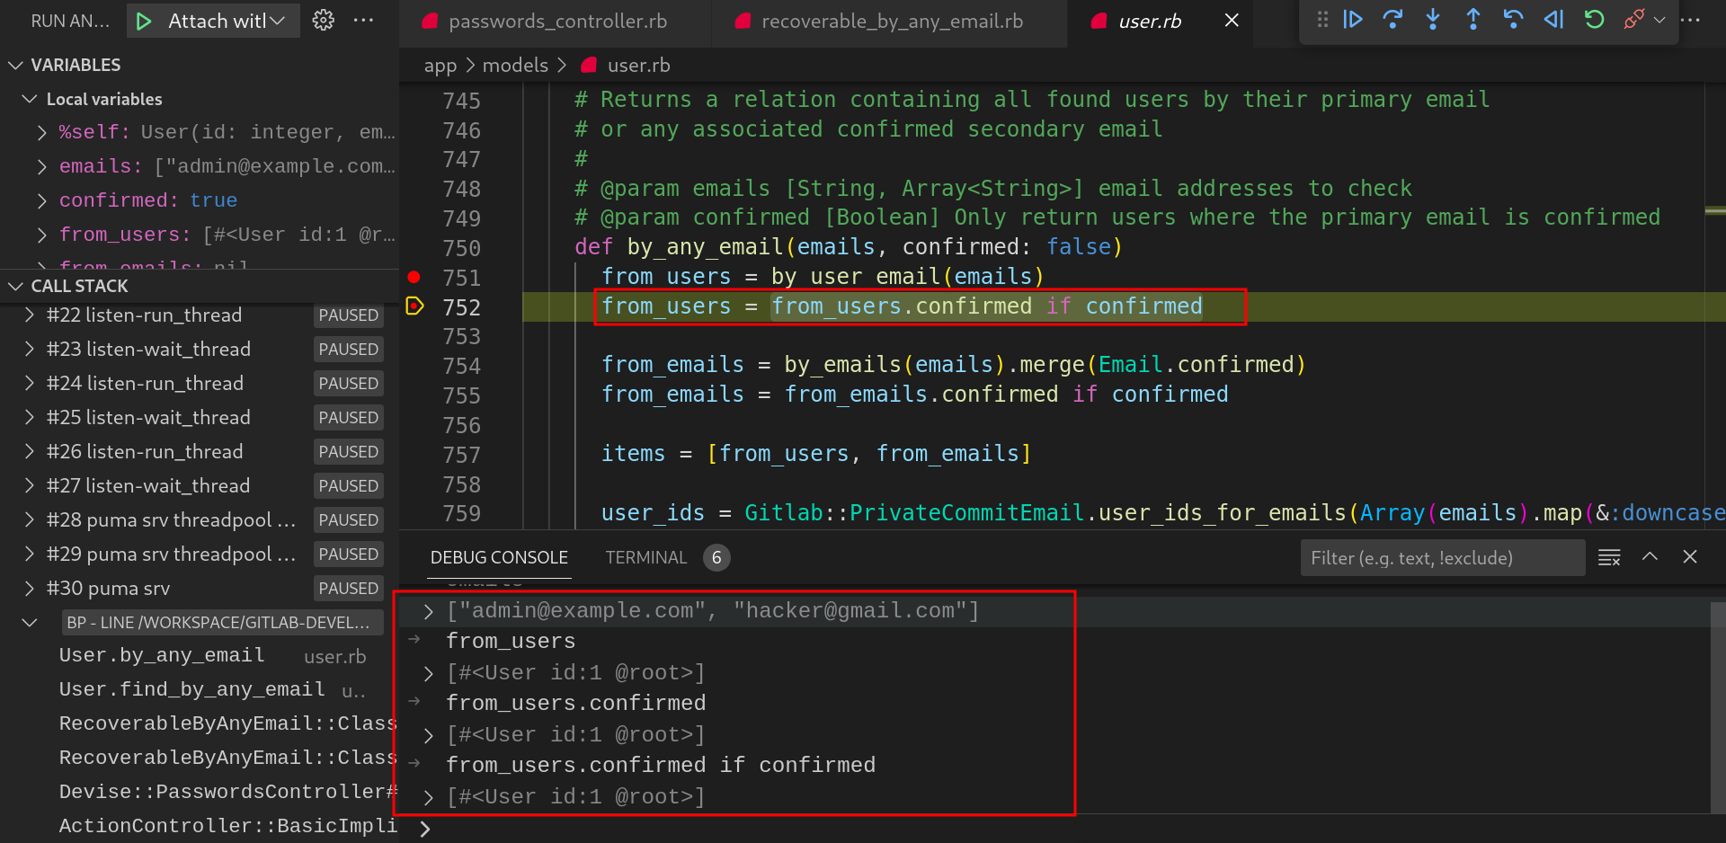Open launch.json gear settings icon
The image size is (1726, 843).
click(x=324, y=21)
